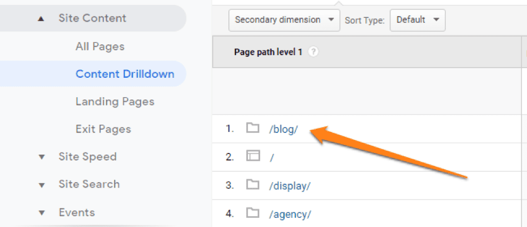
Task: Collapse the Site Content section
Action: point(41,18)
